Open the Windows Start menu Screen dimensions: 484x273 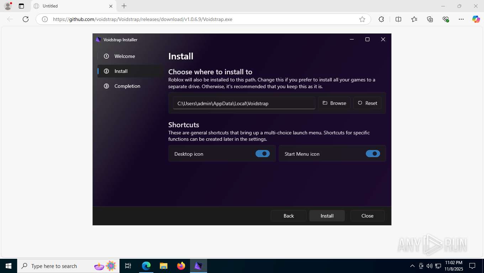click(9, 266)
